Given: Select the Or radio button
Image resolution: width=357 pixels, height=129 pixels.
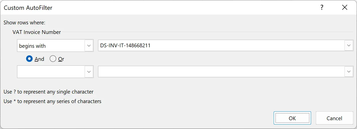Looking at the screenshot, I should pyautogui.click(x=53, y=59).
